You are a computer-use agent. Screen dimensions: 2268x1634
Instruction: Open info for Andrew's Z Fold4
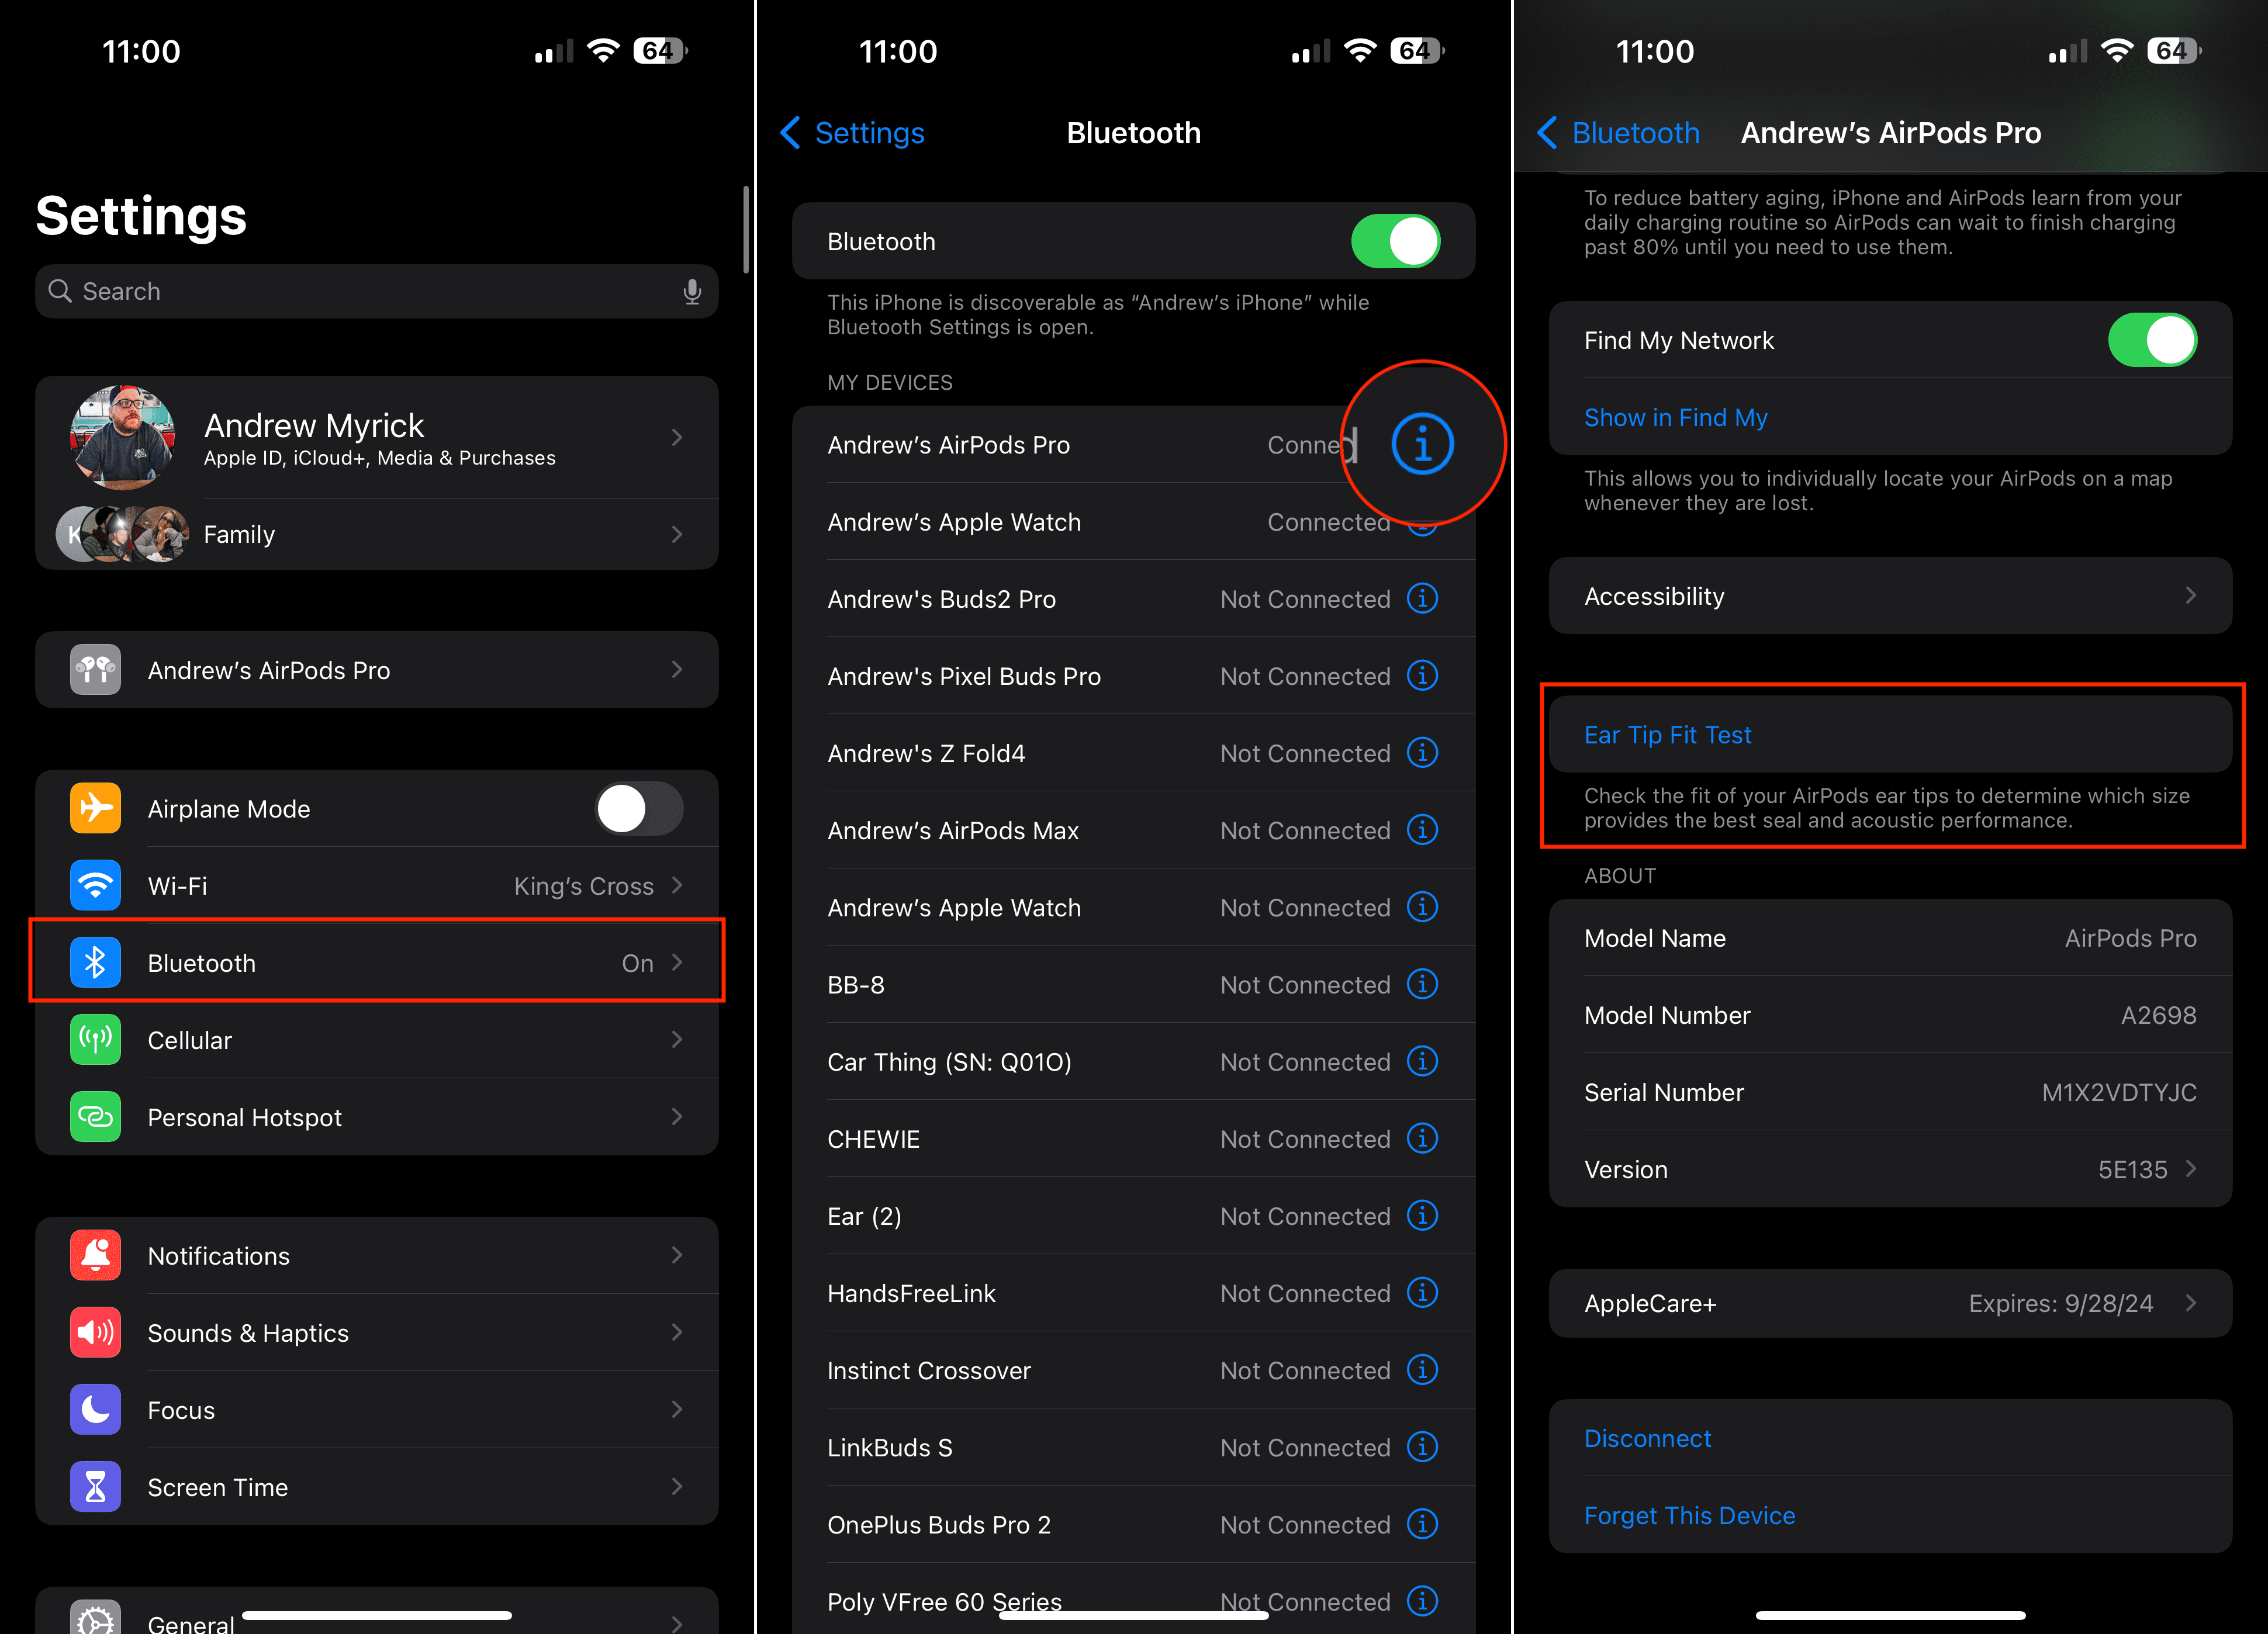tap(1422, 752)
